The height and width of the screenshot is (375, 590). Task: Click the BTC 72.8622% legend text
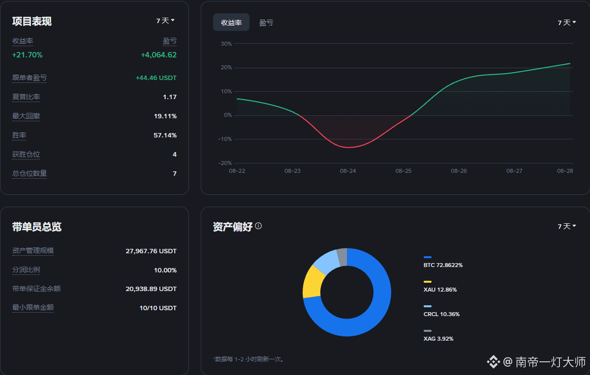[x=443, y=265]
